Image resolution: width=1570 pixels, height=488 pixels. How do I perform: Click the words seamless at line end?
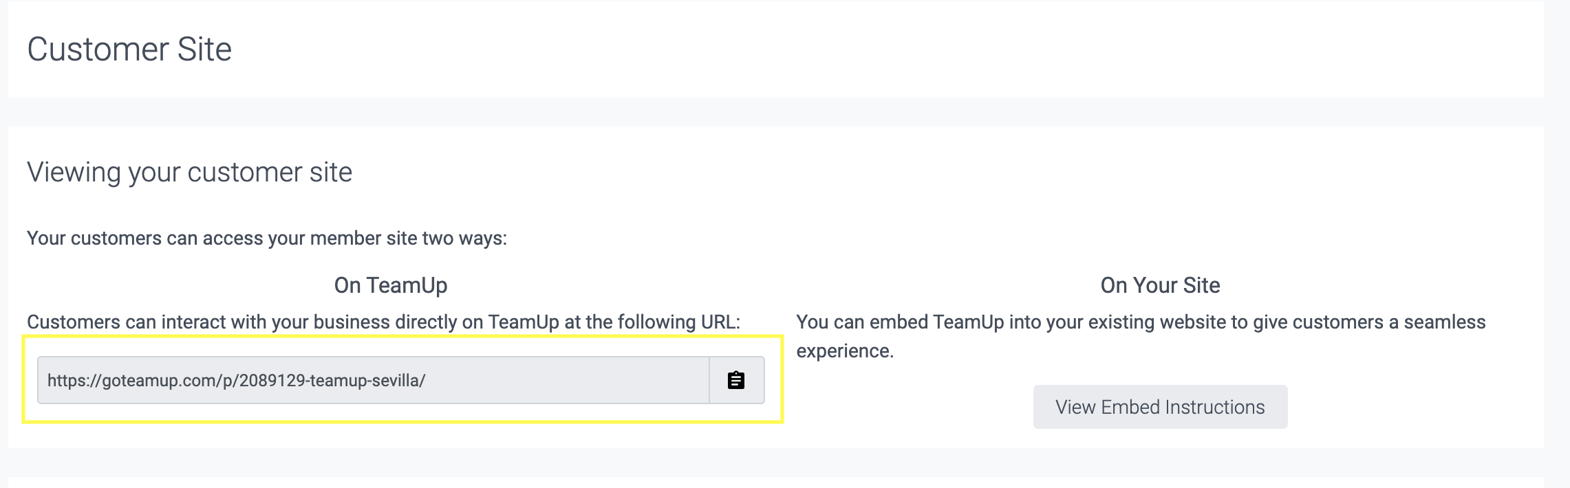(x=1445, y=322)
